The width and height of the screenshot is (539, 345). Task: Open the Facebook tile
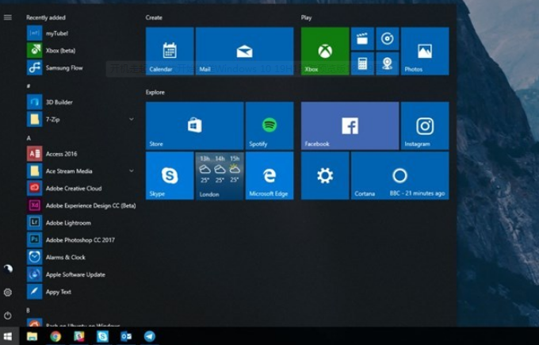coord(350,125)
